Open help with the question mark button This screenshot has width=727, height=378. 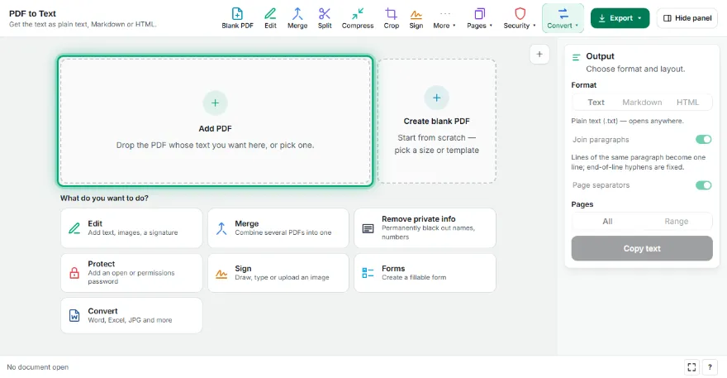[x=710, y=367]
